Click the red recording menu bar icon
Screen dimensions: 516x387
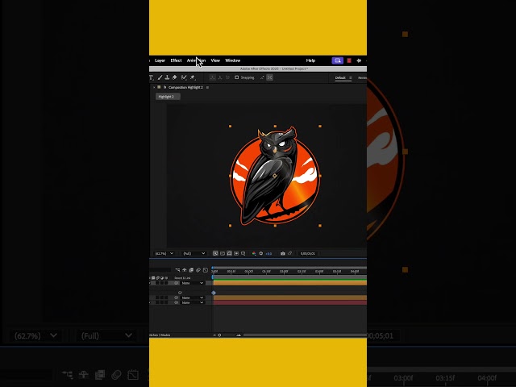[x=349, y=60]
